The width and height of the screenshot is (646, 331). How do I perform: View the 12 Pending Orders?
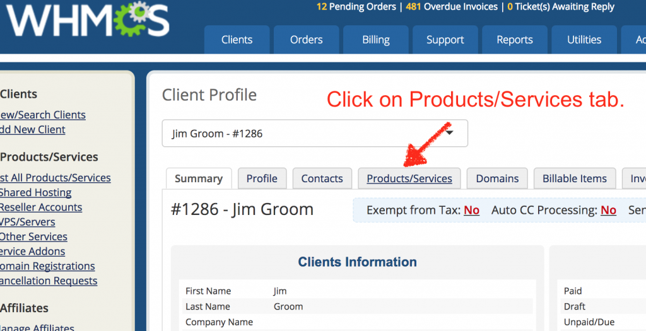point(356,6)
